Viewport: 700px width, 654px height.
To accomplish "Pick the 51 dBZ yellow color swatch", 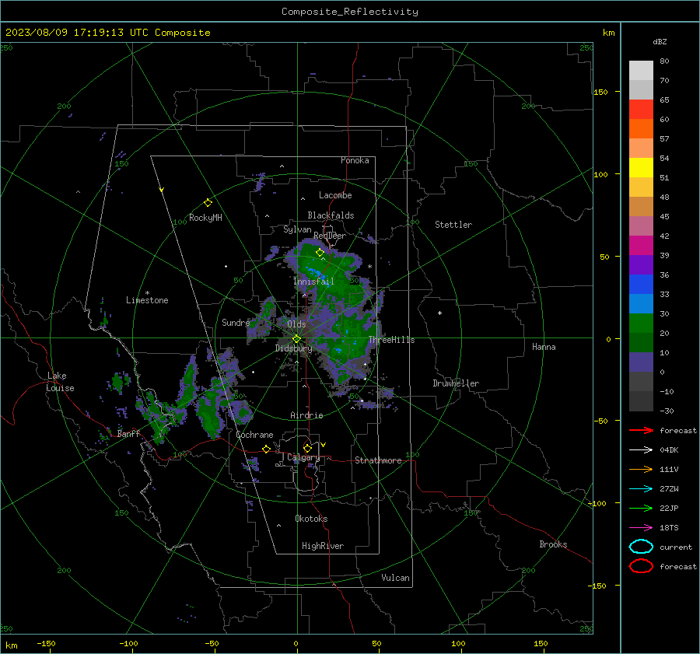I will (x=641, y=167).
